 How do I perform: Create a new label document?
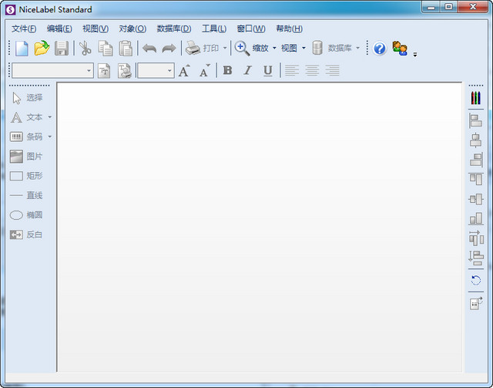(22, 49)
